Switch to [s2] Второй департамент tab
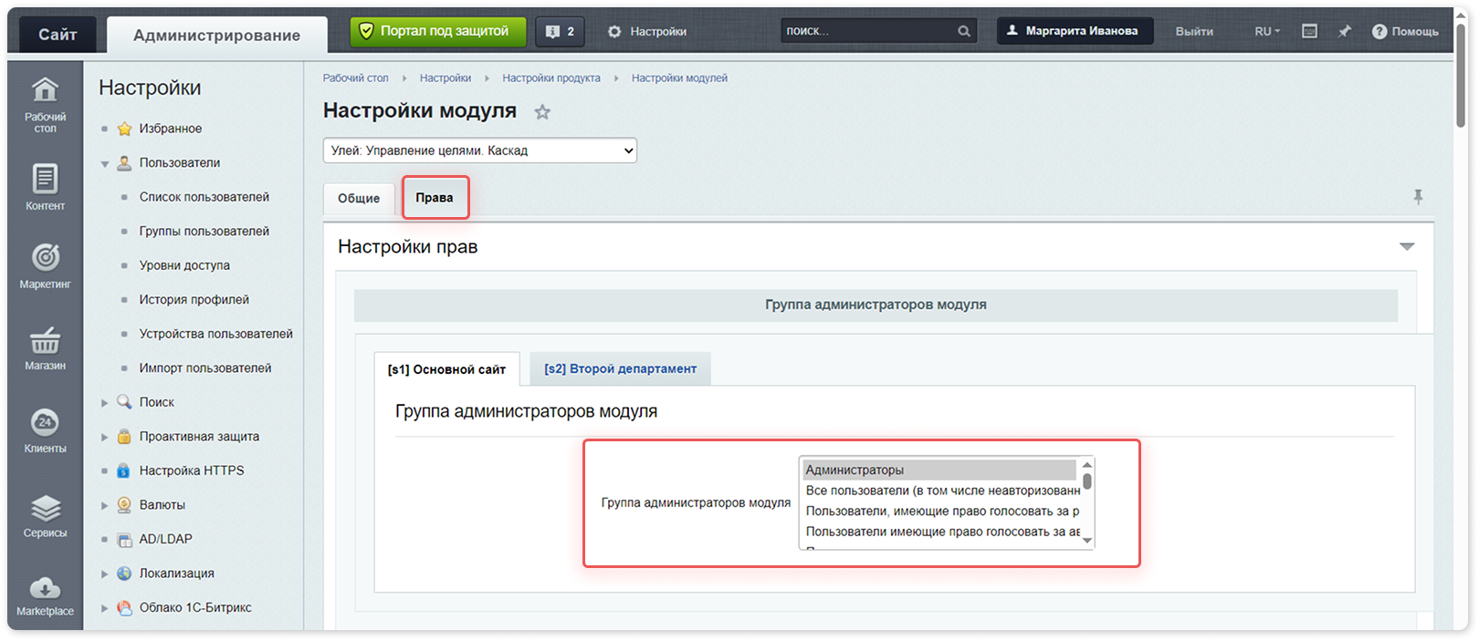 [620, 368]
